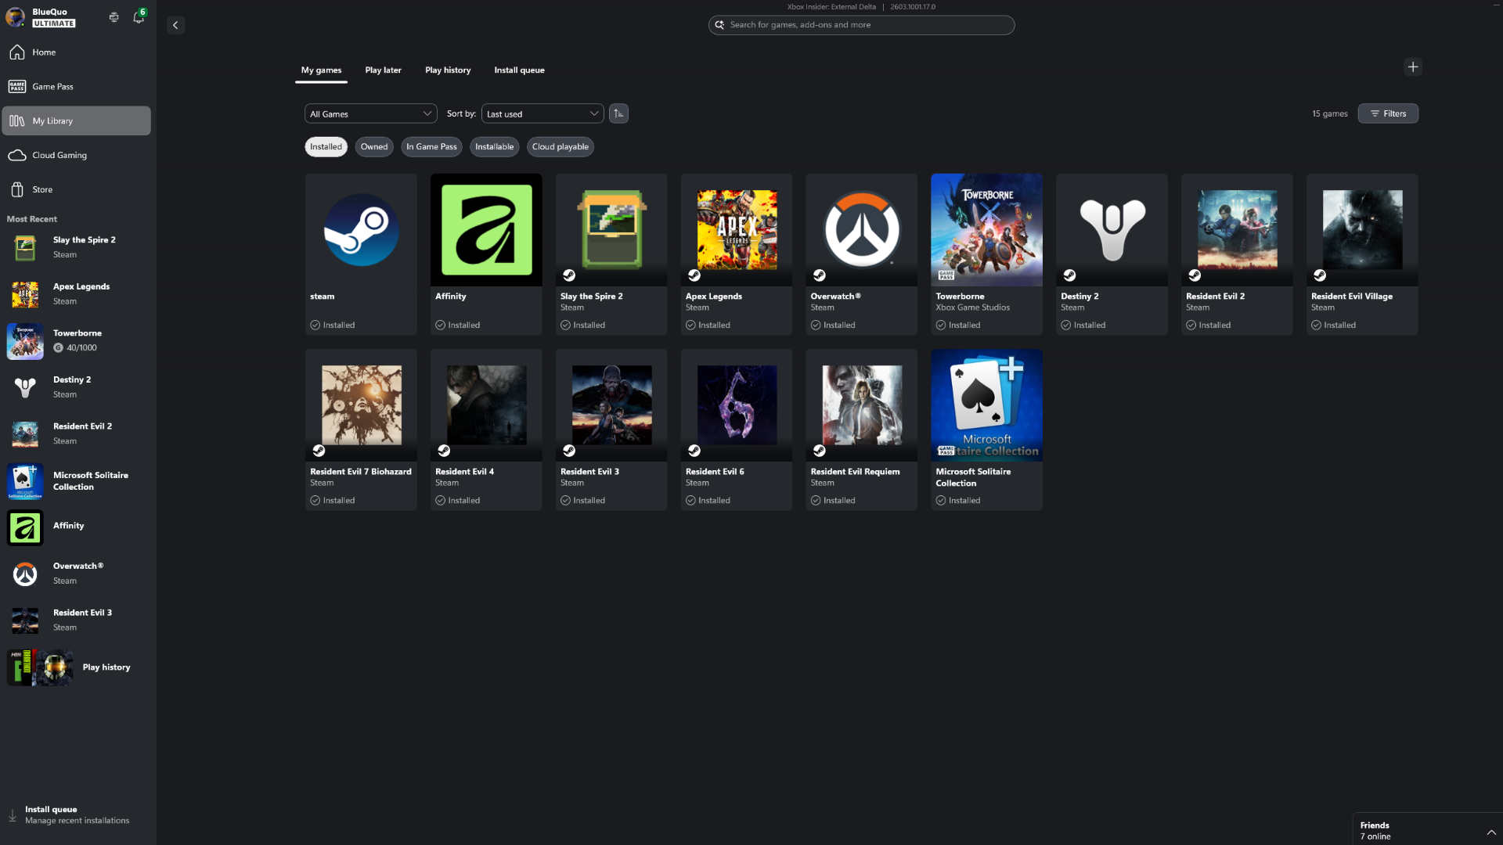
Task: Click the notifications bell showing 6 alerts
Action: tap(139, 17)
